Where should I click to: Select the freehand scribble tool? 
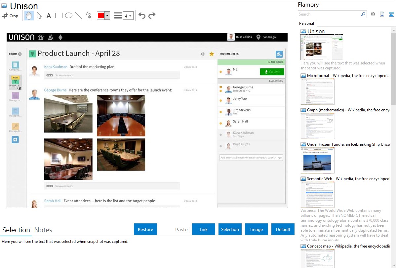click(89, 16)
